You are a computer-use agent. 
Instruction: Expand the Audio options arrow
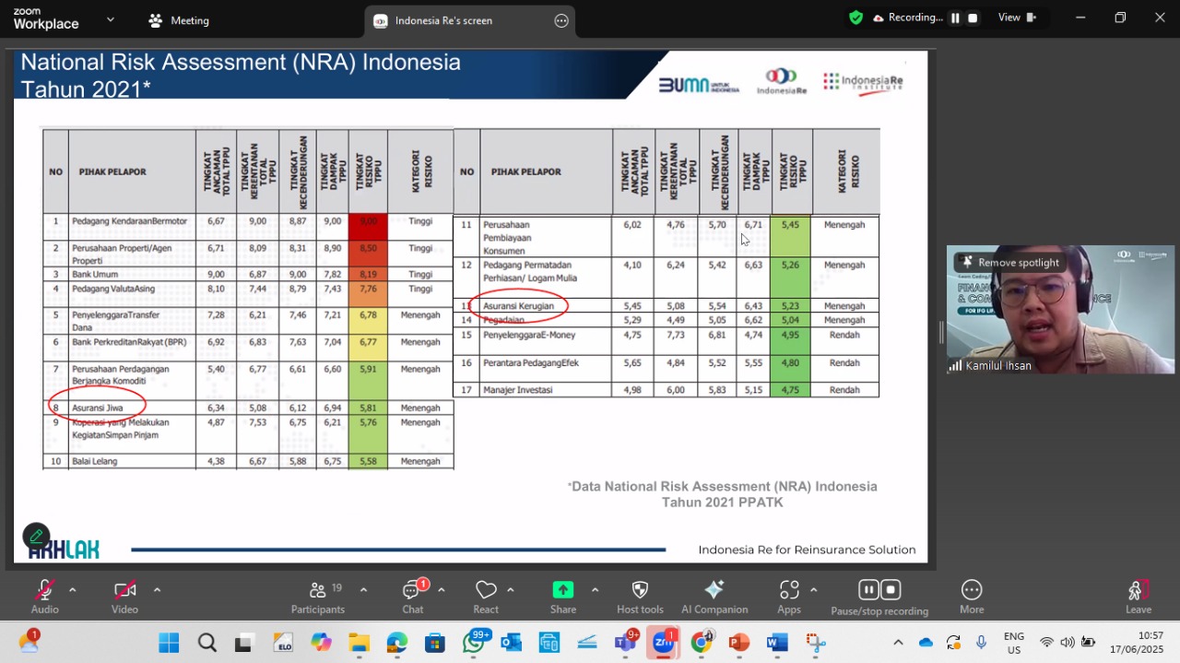coord(72,590)
